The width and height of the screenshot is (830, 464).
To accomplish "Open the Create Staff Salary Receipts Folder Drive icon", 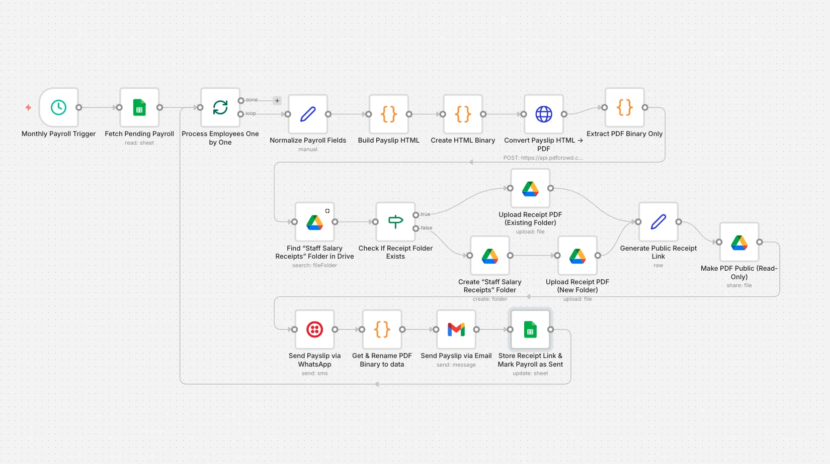I will tap(489, 256).
